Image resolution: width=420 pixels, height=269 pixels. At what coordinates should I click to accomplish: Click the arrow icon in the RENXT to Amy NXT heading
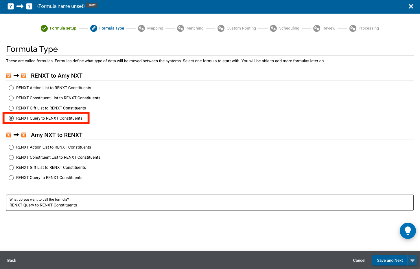pyautogui.click(x=16, y=76)
